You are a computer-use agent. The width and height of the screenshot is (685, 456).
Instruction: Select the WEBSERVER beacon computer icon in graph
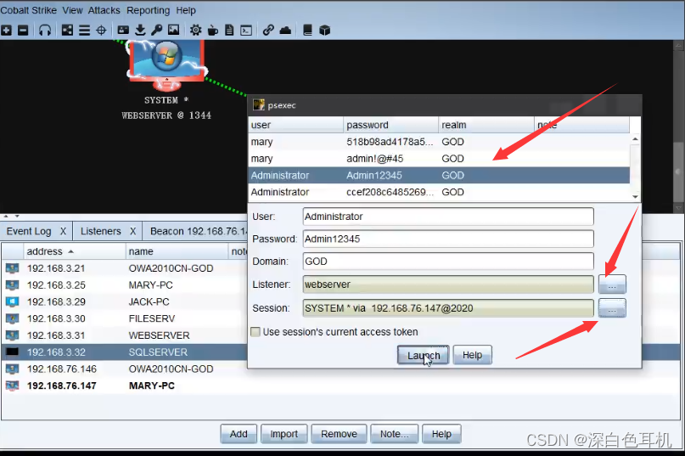point(166,64)
